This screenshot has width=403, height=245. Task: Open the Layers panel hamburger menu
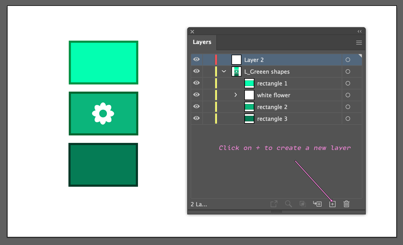[x=359, y=43]
